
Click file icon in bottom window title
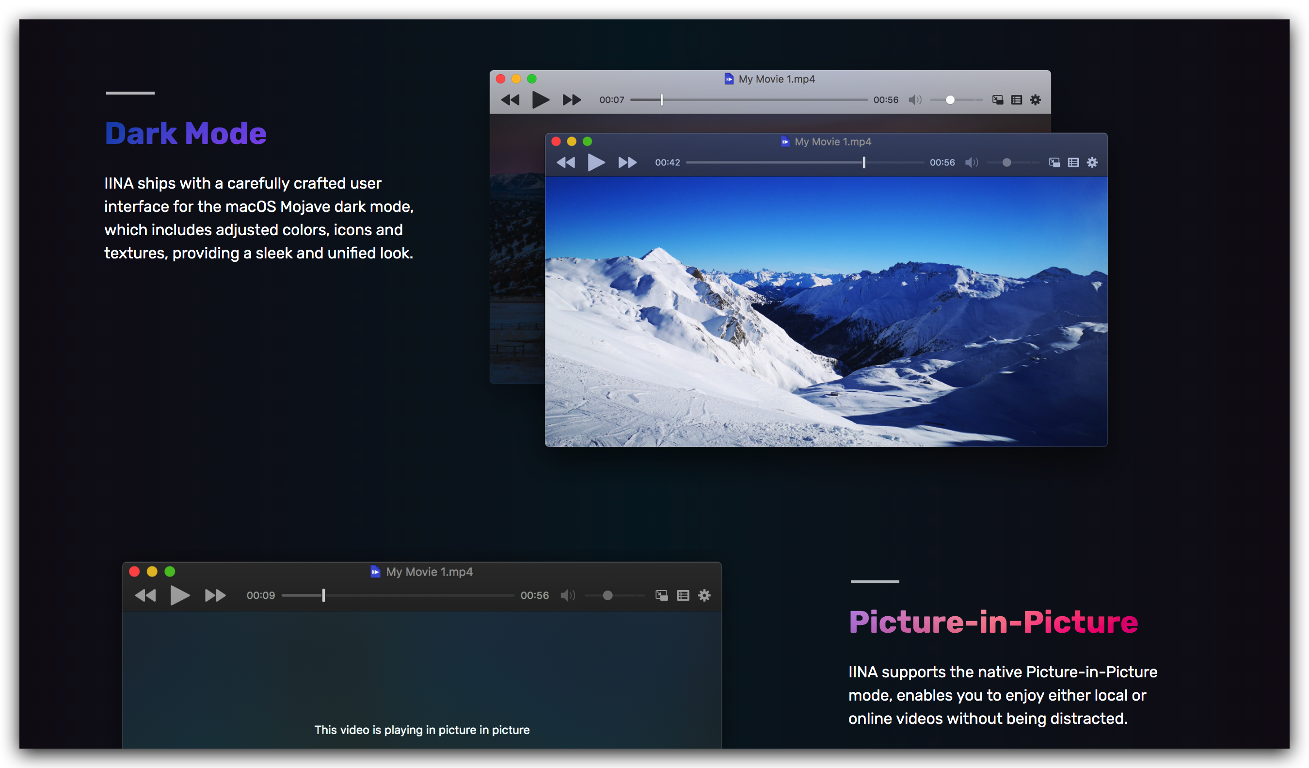pos(375,572)
